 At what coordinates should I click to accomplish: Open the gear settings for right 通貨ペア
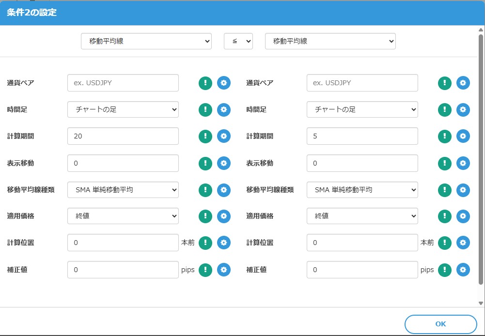pyautogui.click(x=463, y=83)
